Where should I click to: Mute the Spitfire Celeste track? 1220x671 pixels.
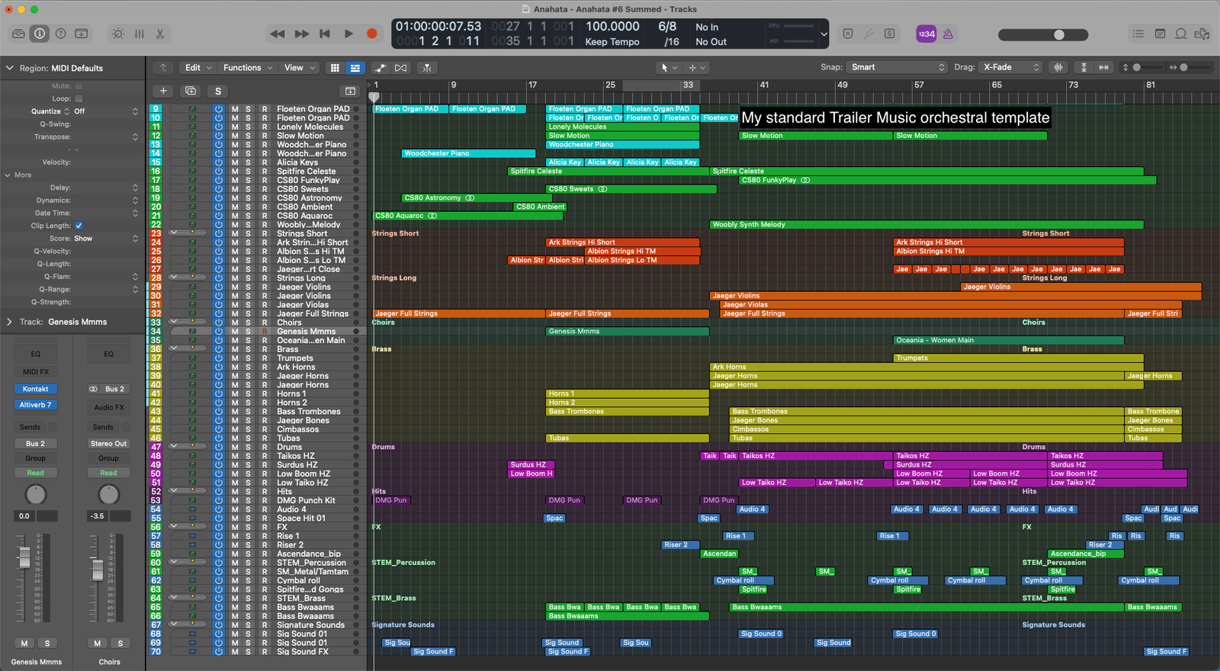[235, 171]
